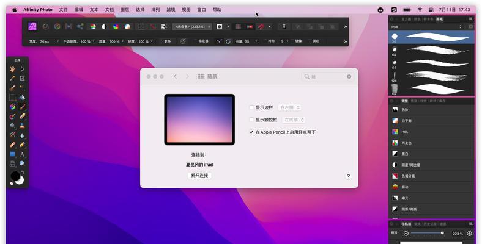The height and width of the screenshot is (244, 482).
Task: Swap foreground and background colors
Action: 23,173
